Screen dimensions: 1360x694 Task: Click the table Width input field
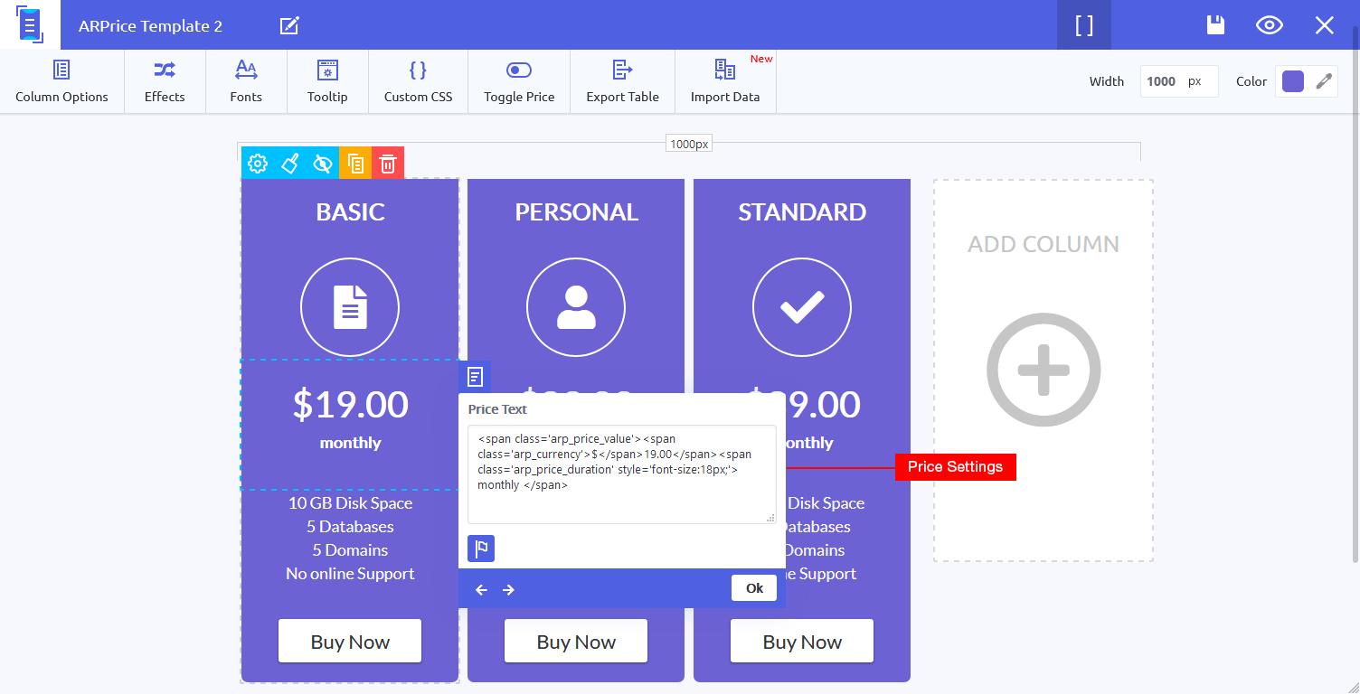click(1179, 81)
